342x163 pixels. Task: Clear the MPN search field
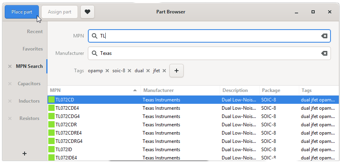(324, 36)
